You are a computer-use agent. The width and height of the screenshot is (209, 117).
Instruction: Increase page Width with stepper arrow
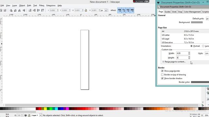(189, 52)
